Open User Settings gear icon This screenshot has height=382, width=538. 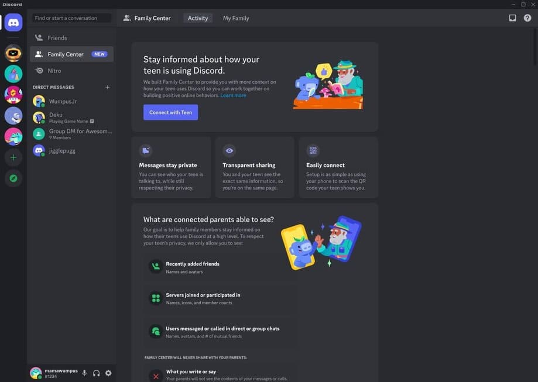point(108,373)
